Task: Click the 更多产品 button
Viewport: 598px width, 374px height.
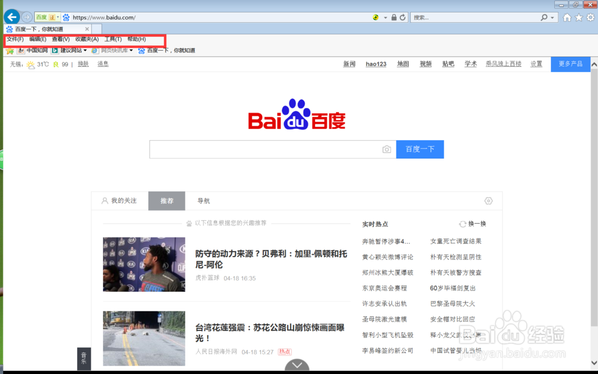Action: [570, 64]
